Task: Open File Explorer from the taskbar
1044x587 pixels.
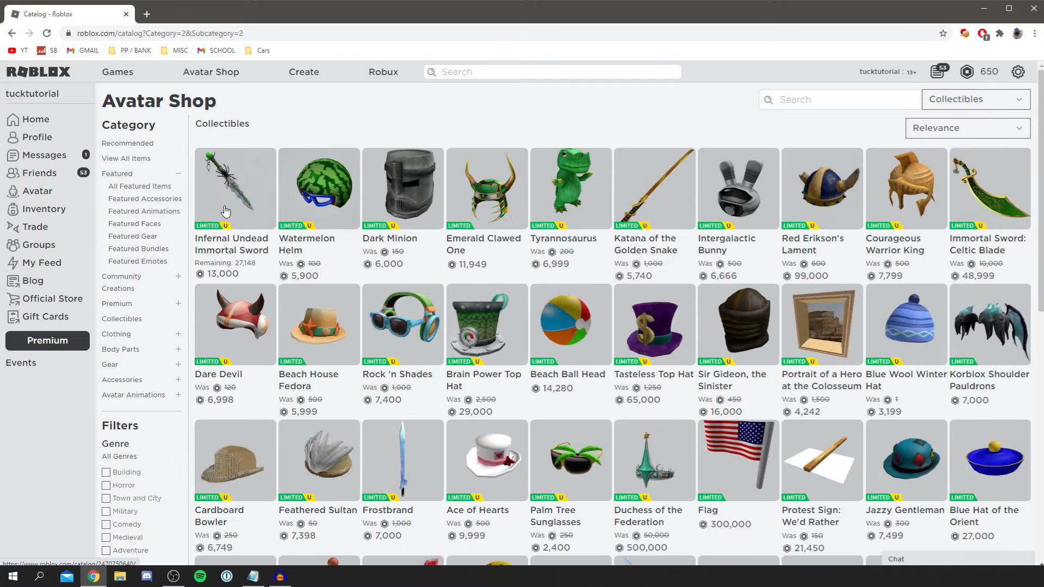Action: 120,576
